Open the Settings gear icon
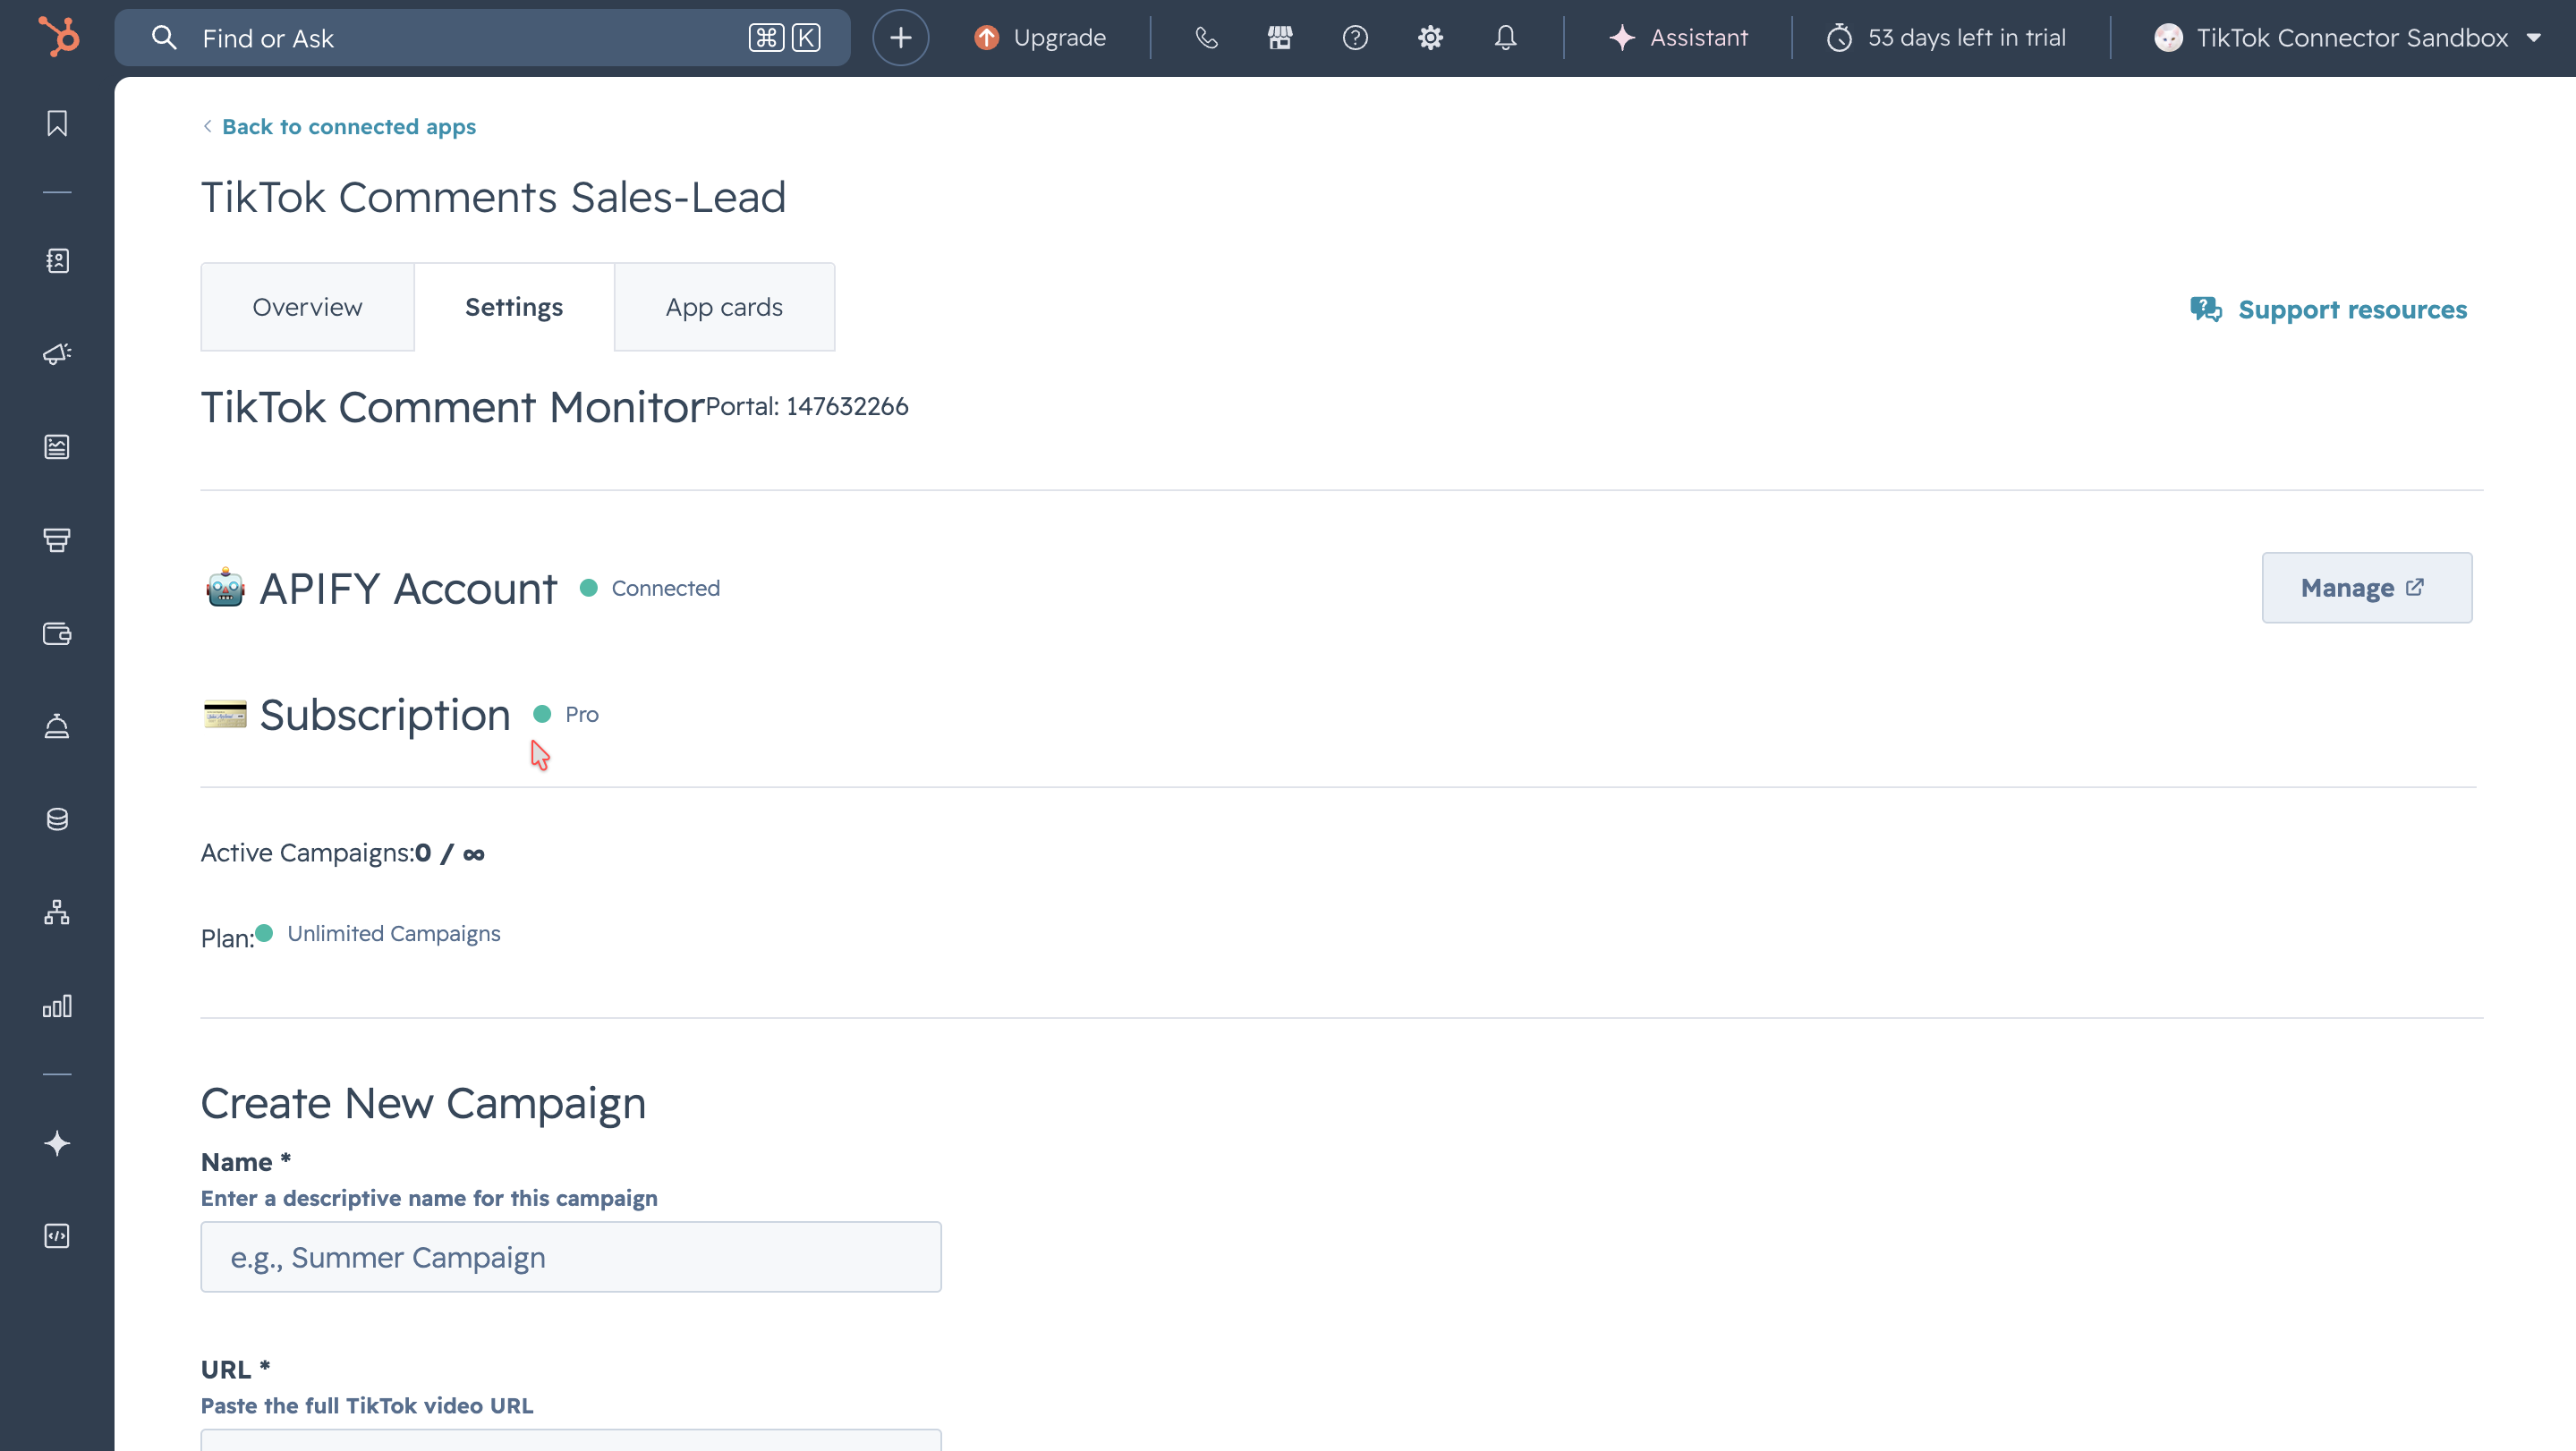 [x=1430, y=38]
